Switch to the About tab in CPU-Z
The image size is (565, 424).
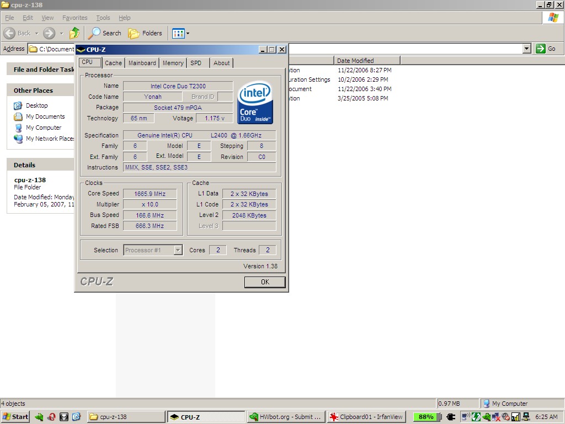point(221,63)
